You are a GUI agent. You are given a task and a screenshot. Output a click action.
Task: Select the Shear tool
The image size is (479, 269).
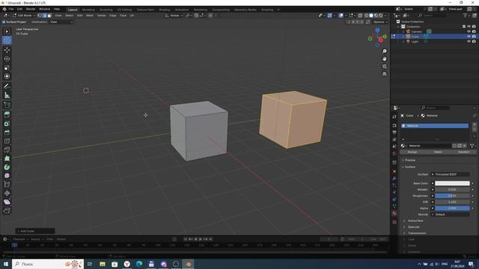tap(7, 202)
